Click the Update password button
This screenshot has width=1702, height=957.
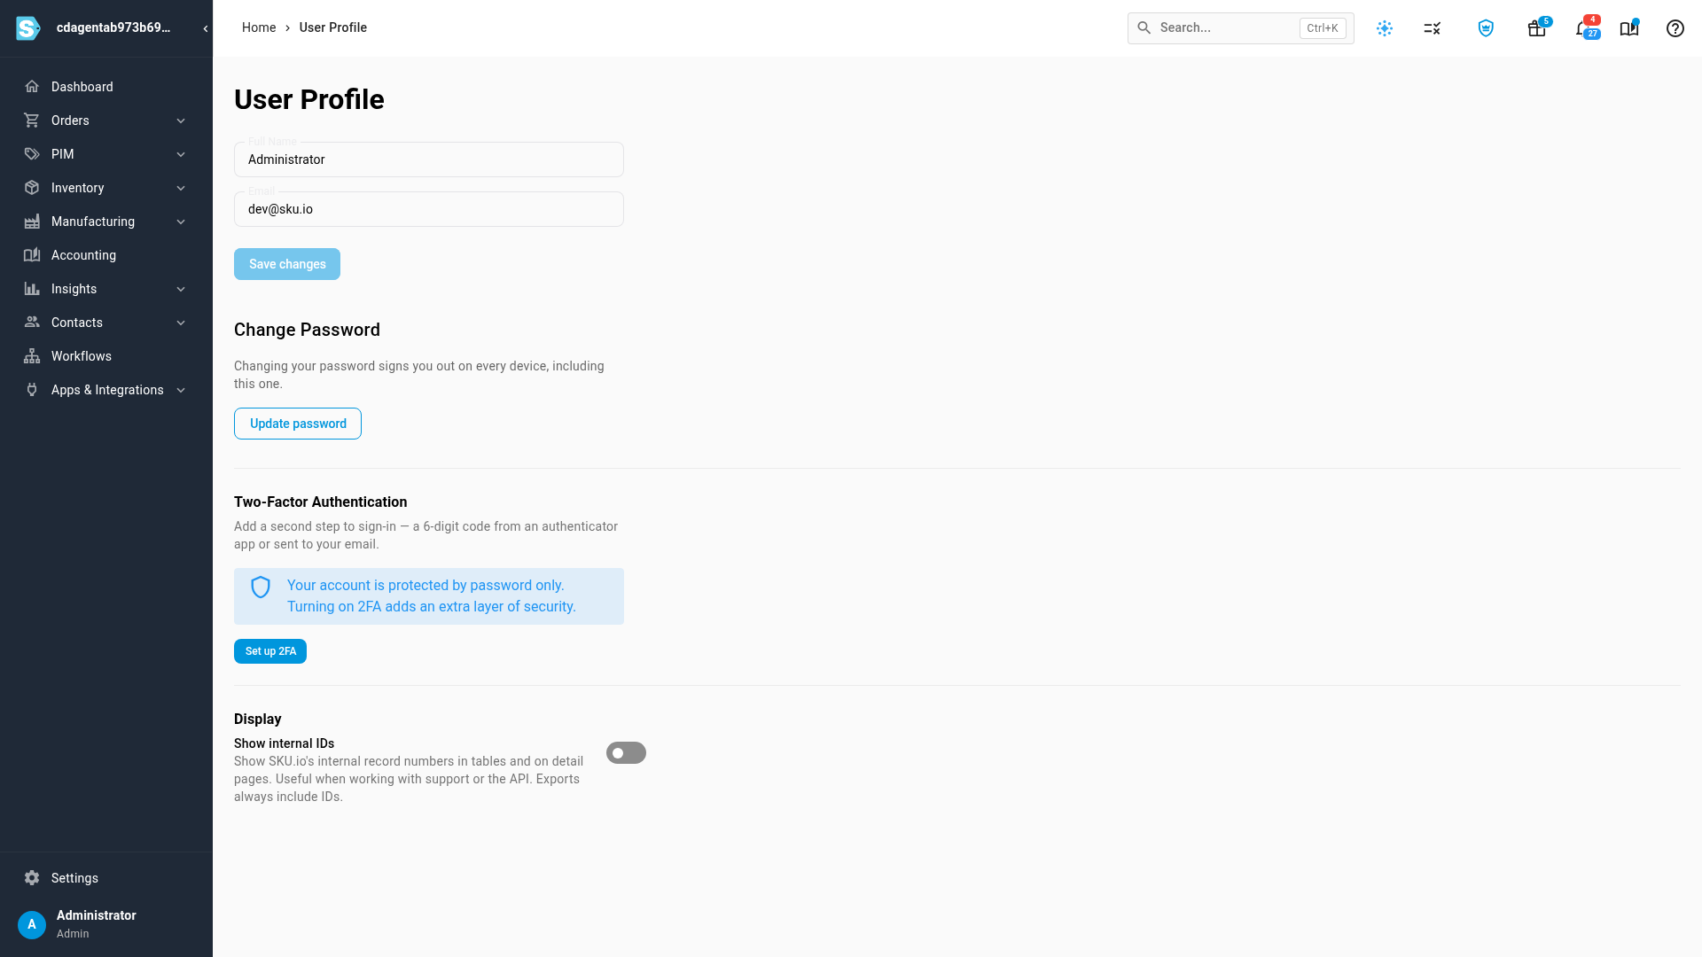pyautogui.click(x=298, y=424)
